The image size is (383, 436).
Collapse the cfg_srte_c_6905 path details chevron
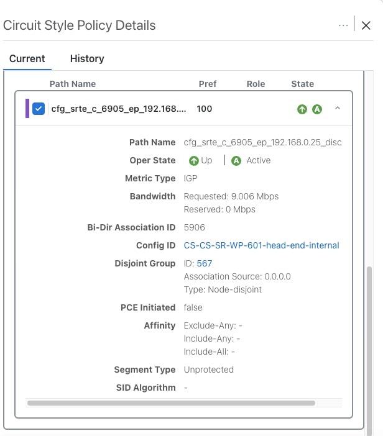point(338,108)
